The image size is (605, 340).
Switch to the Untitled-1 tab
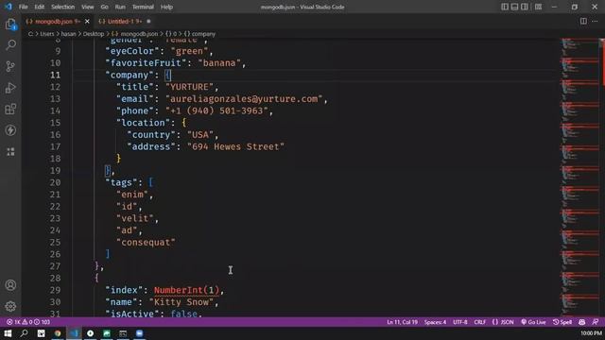(124, 22)
